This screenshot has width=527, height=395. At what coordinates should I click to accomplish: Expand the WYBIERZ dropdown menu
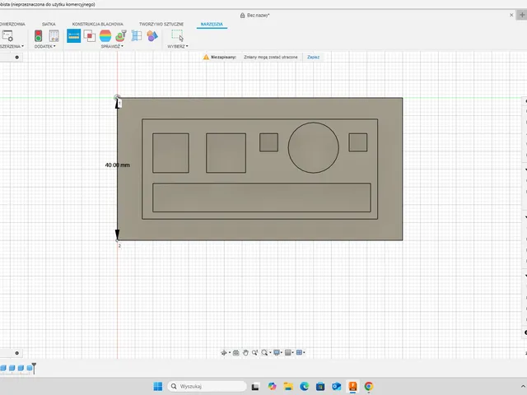coord(178,46)
